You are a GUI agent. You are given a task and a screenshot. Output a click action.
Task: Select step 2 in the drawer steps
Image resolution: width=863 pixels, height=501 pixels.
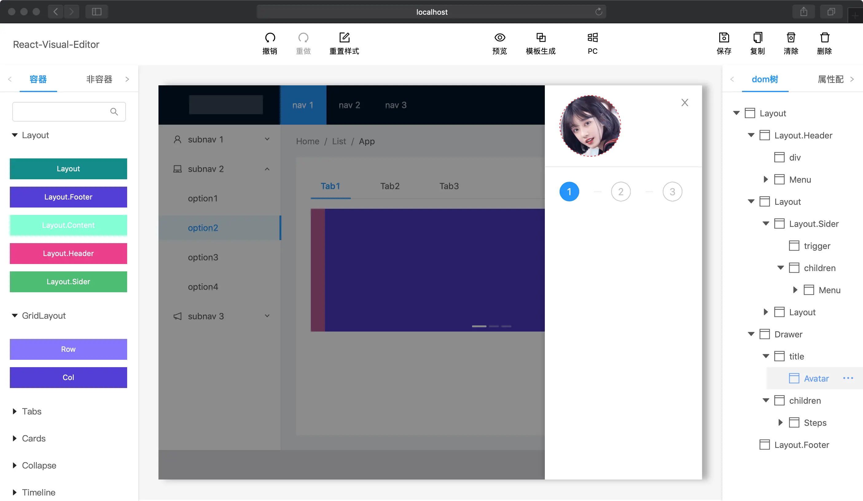[621, 192]
